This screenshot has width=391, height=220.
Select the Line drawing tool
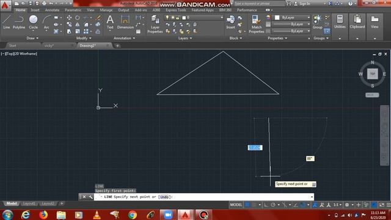tap(7, 22)
